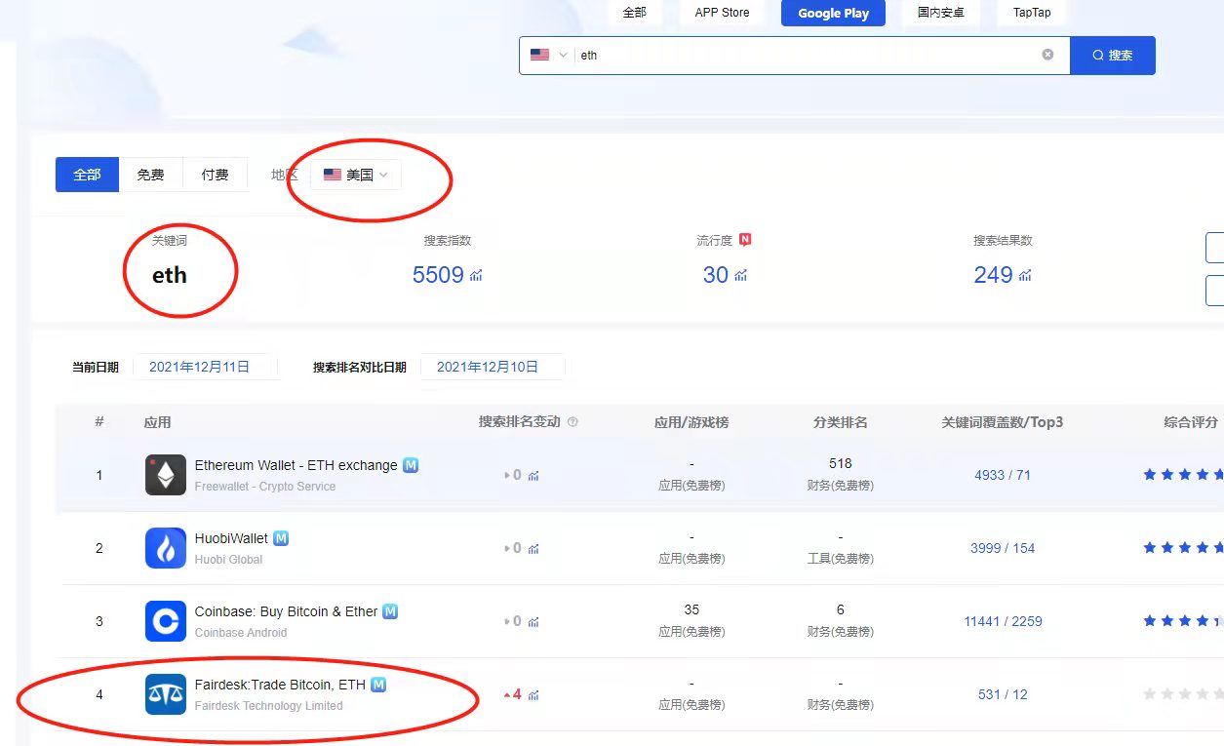Click the Ethereum Wallet app icon
This screenshot has height=746, width=1224.
tap(165, 475)
